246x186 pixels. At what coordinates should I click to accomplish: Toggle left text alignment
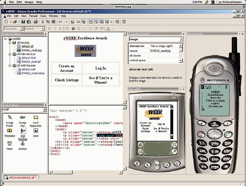point(67,29)
